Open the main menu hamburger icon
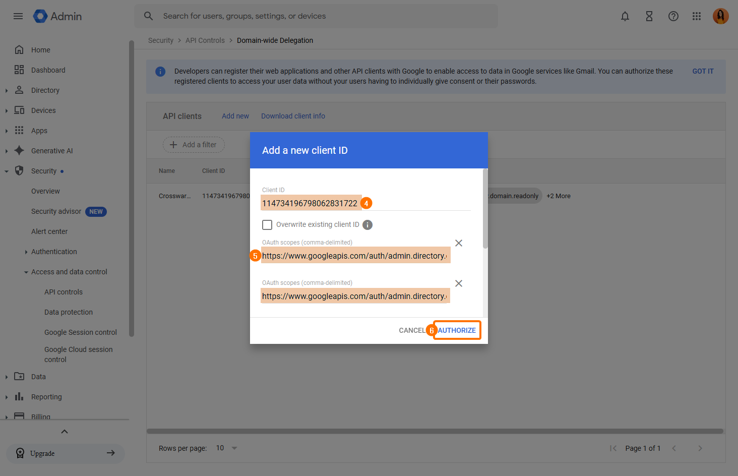 (18, 16)
